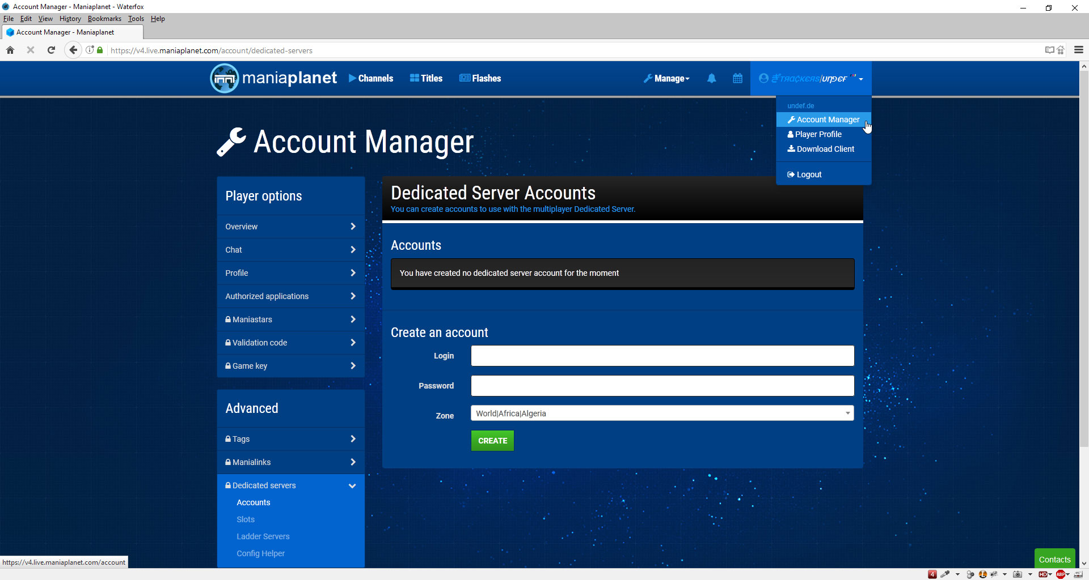Screen dimensions: 1089x580
Task: Open the Help menu
Action: 158,19
